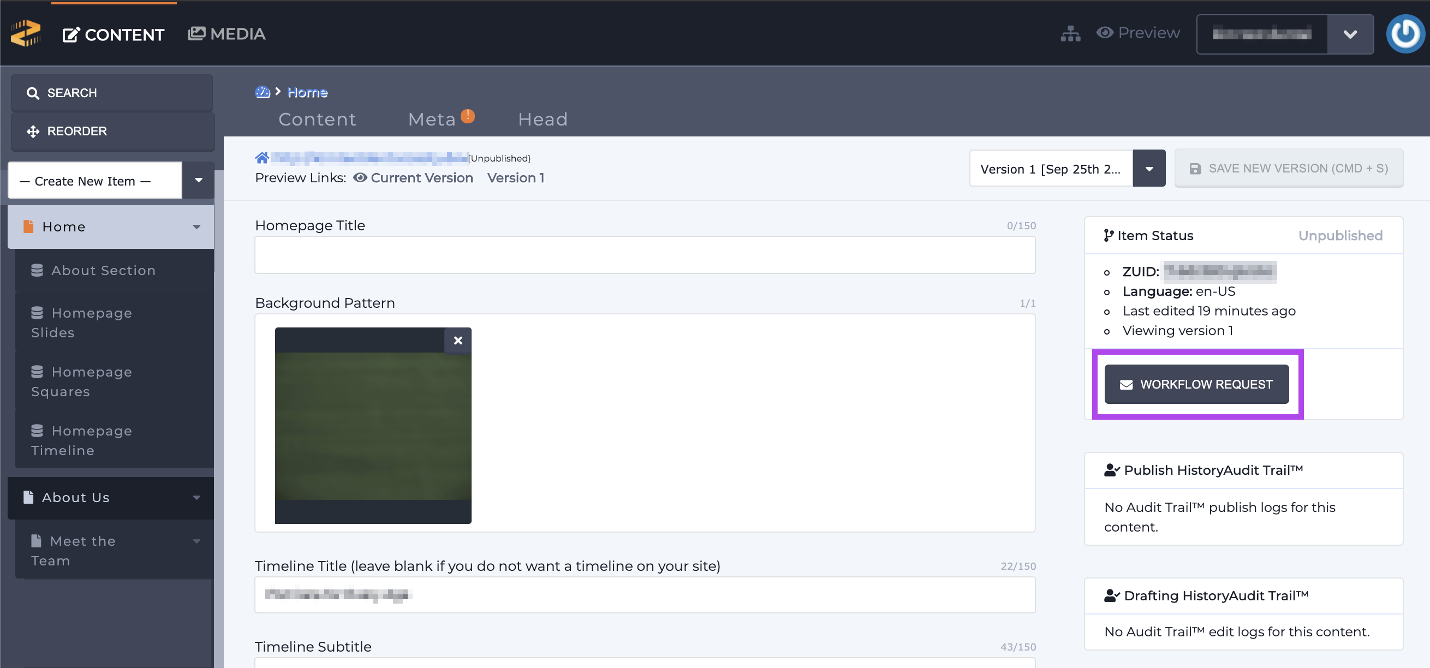This screenshot has width=1430, height=668.
Task: Click the Home page file icon
Action: (x=28, y=226)
